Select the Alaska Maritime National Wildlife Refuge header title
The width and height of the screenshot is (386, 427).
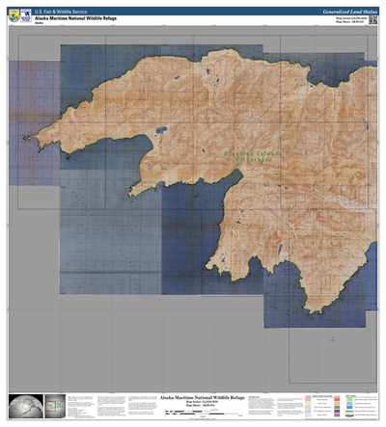(76, 18)
